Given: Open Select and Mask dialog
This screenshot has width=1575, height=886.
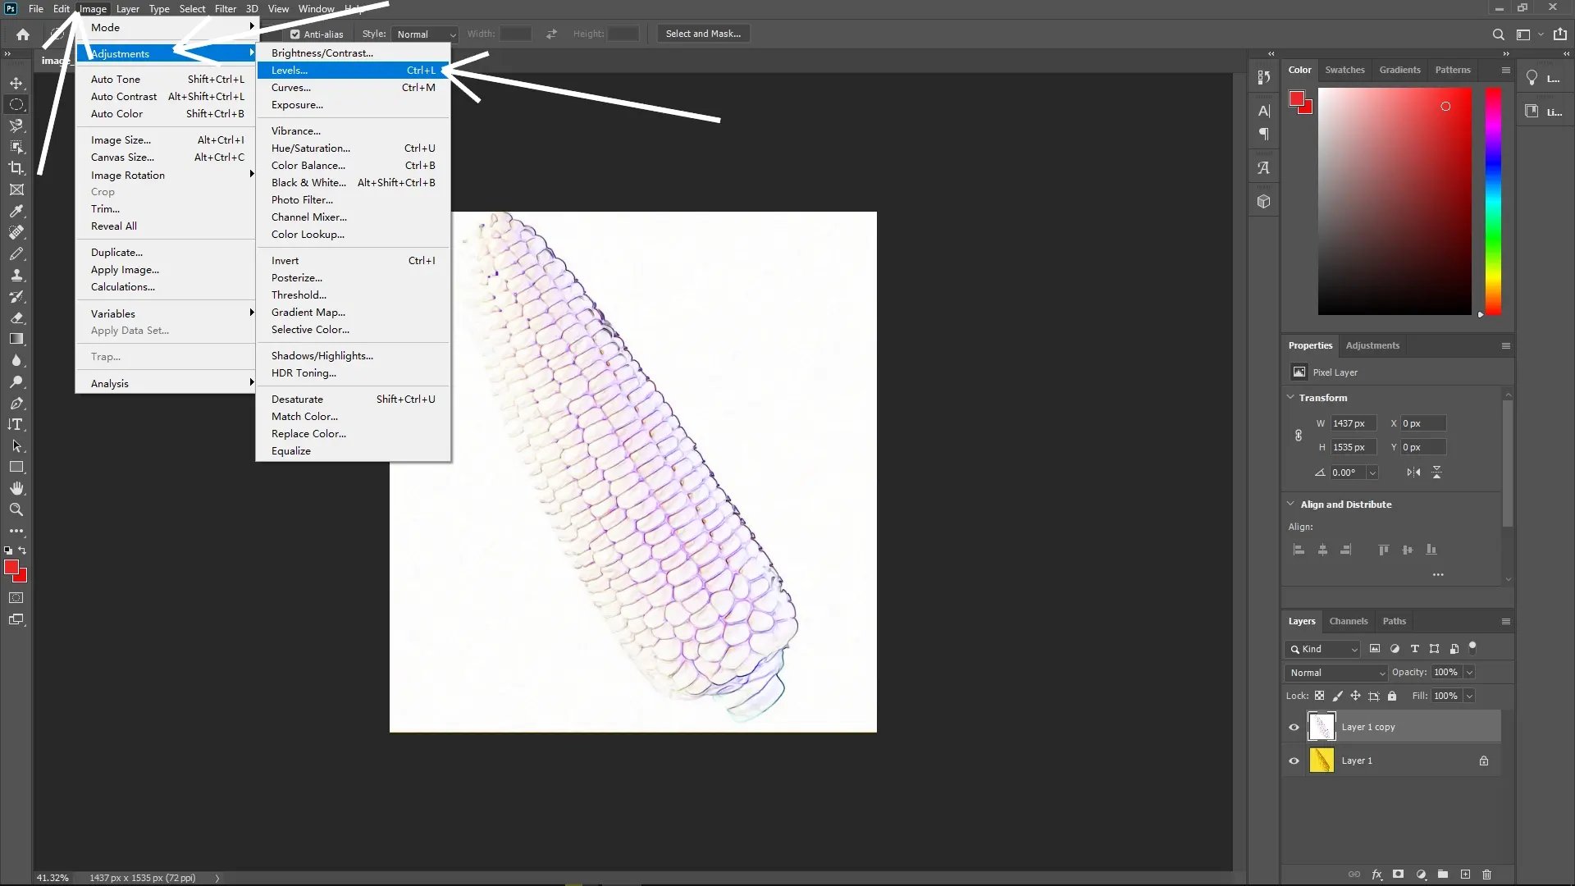Looking at the screenshot, I should coord(703,34).
